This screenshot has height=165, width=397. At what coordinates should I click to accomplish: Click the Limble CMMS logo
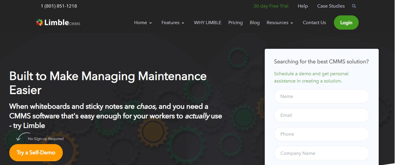[58, 22]
